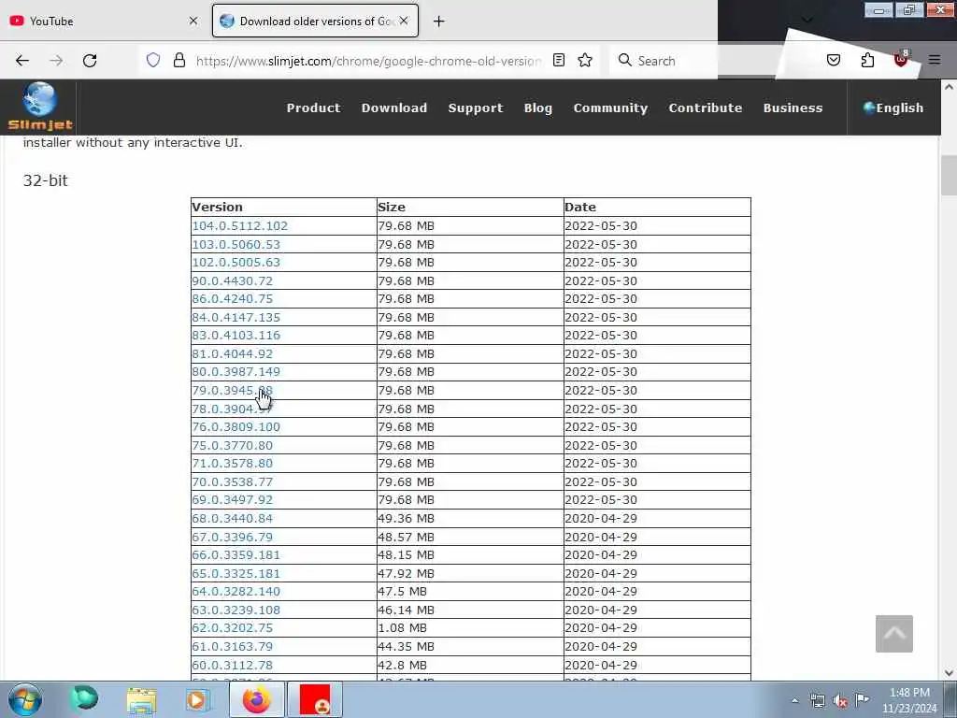
Task: Open the uBlock Origin extension icon
Action: click(901, 59)
